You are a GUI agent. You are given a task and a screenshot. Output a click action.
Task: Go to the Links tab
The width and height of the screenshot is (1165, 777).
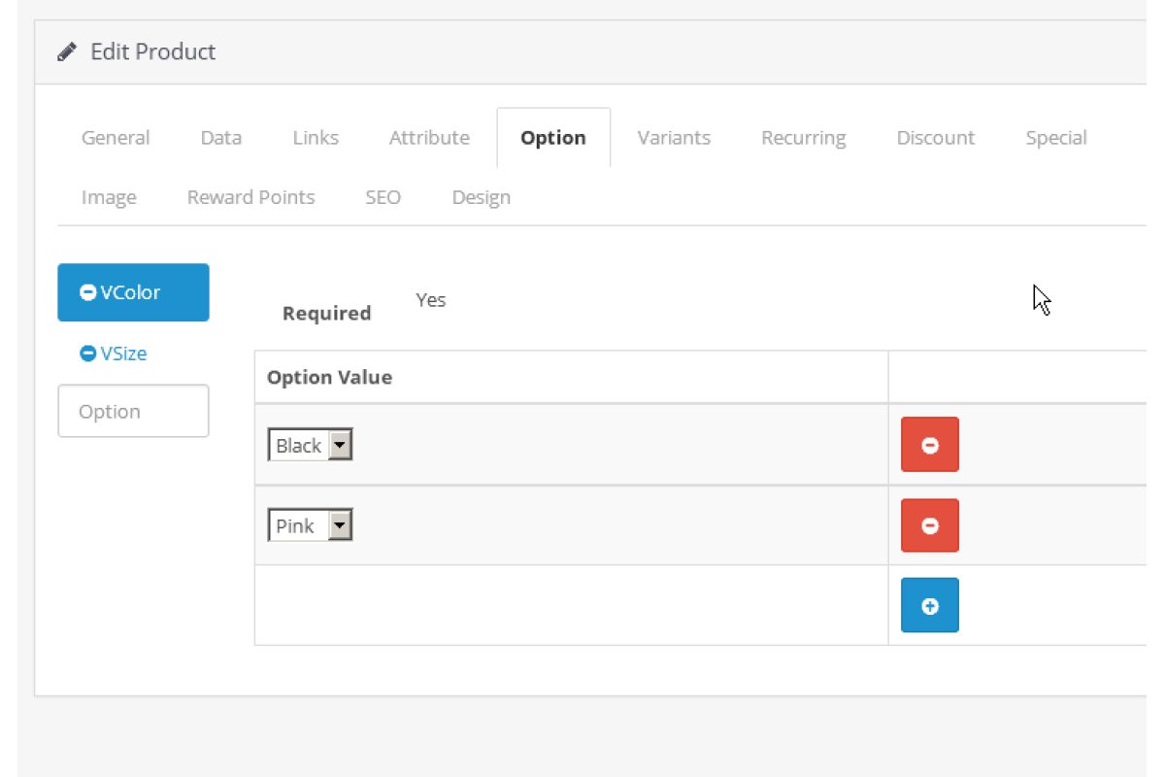tap(316, 138)
